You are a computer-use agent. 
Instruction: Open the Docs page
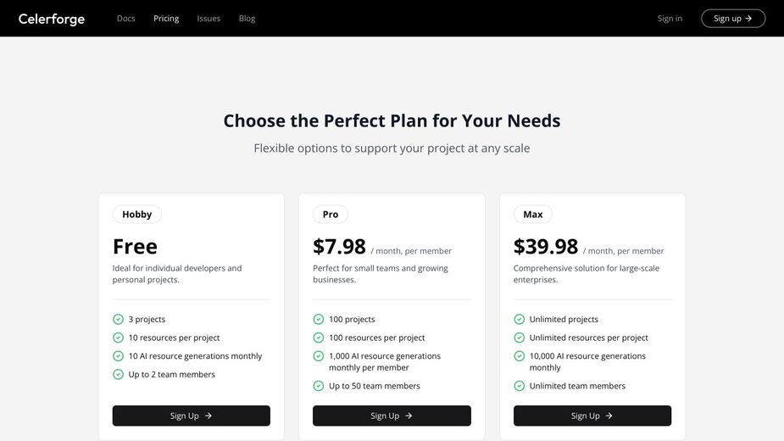[126, 19]
